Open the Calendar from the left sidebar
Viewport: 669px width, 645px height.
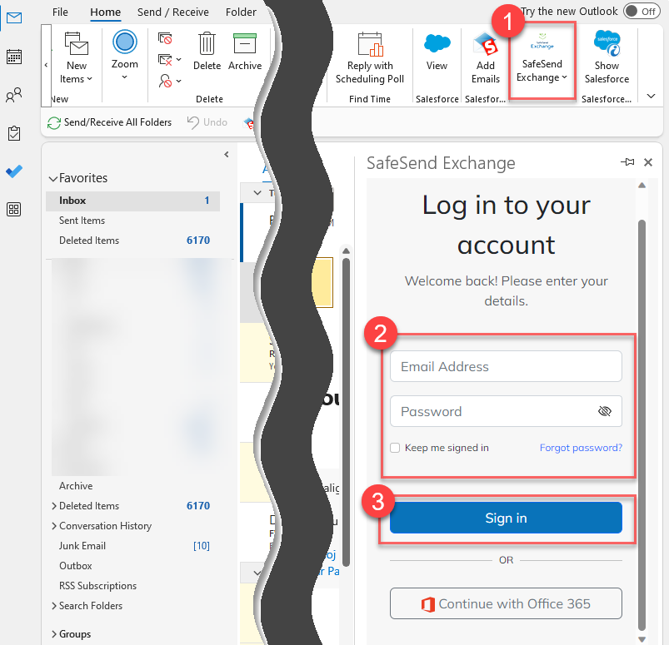pos(13,56)
